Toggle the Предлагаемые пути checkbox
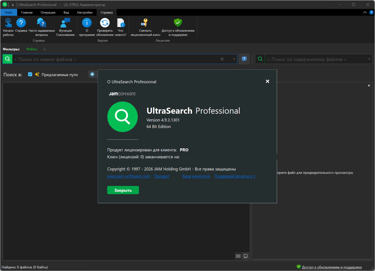 pos(30,74)
